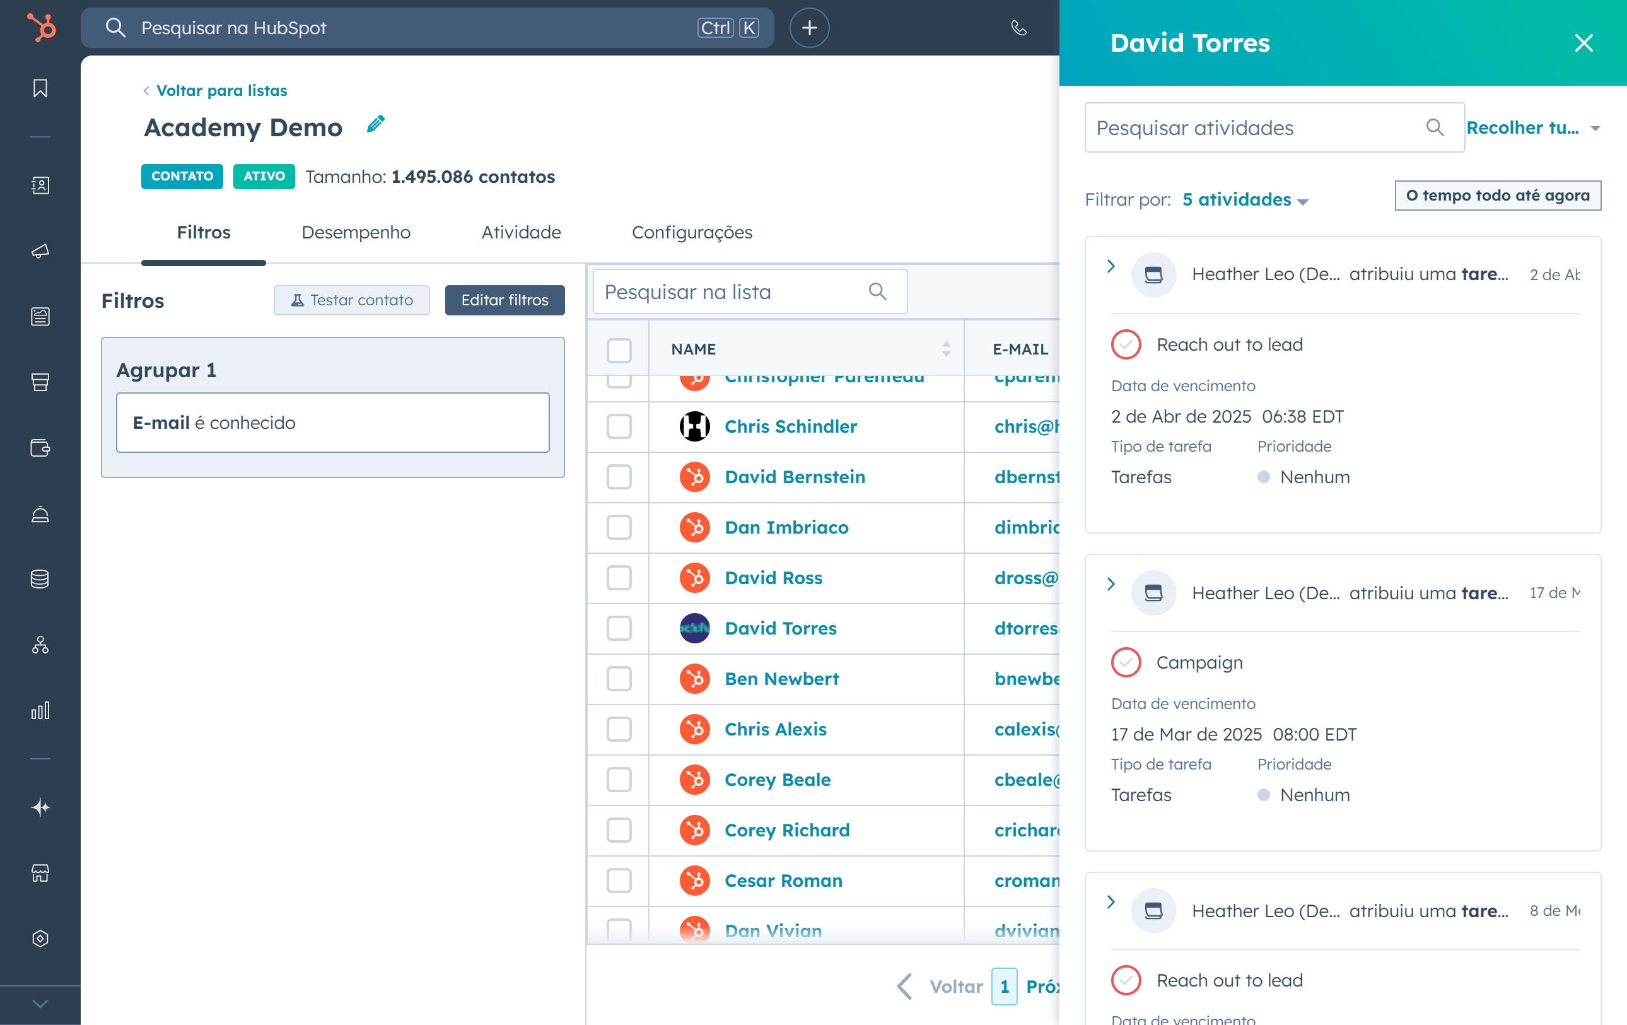Image resolution: width=1627 pixels, height=1025 pixels.
Task: Open the Service bell sidebar icon
Action: 40,514
